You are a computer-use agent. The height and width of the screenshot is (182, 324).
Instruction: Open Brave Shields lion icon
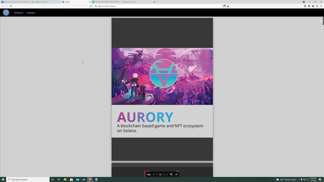click(224, 6)
